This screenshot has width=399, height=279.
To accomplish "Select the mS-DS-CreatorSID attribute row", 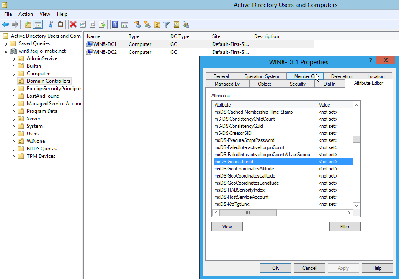I will 283,133.
